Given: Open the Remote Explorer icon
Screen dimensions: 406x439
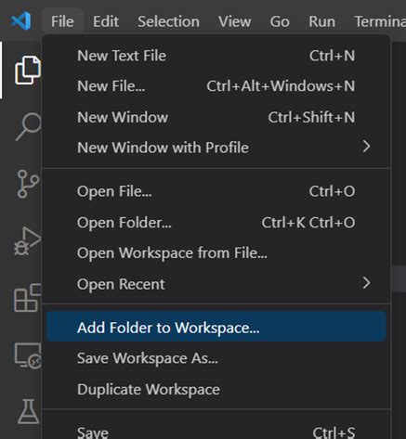Looking at the screenshot, I should [x=28, y=355].
